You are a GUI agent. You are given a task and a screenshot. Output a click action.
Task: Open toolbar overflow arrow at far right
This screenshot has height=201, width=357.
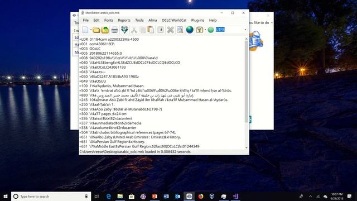pyautogui.click(x=245, y=30)
